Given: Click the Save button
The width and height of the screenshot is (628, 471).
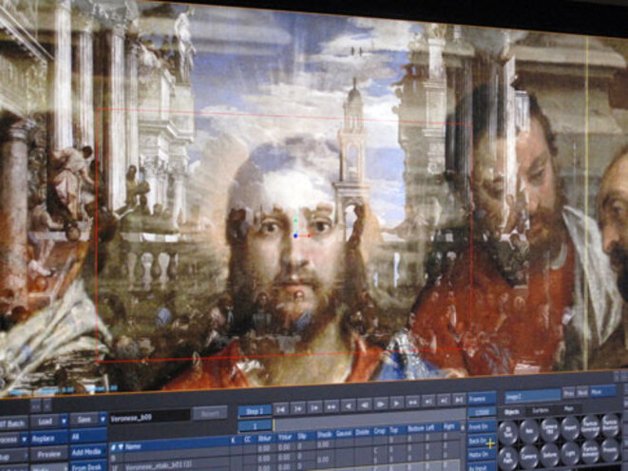Looking at the screenshot, I should tap(85, 420).
